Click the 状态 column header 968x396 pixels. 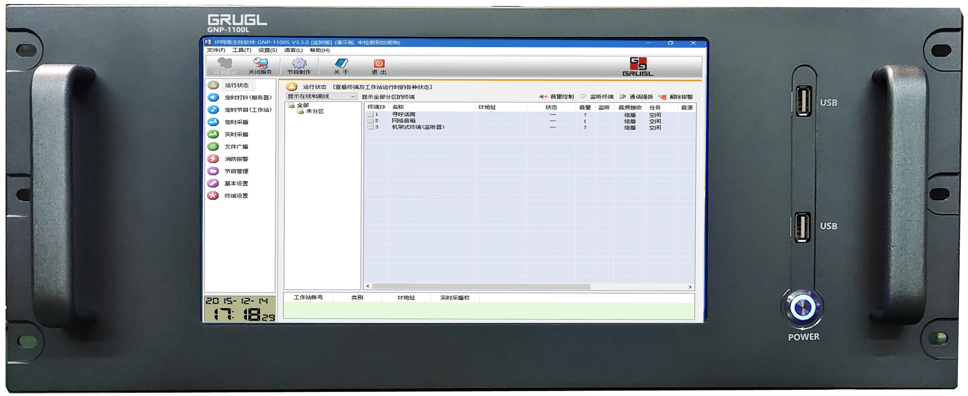click(551, 107)
